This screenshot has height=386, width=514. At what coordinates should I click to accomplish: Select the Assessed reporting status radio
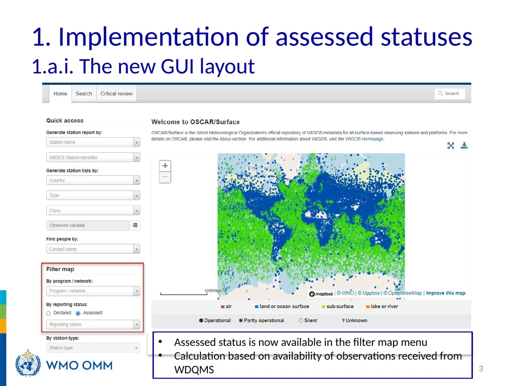pyautogui.click(x=78, y=314)
